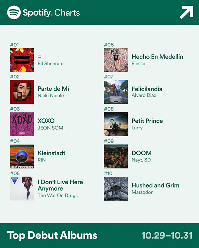Click the Spotify logo icon
This screenshot has height=248, width=199.
pos(14,12)
